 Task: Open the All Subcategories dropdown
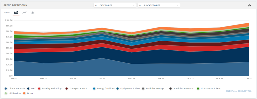159,5
